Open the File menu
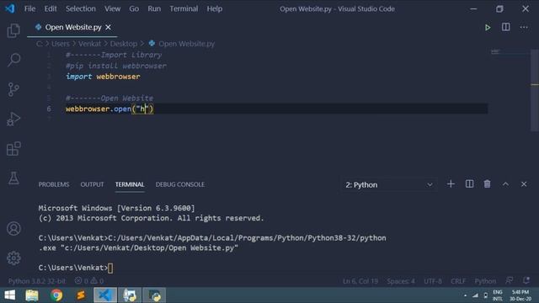The height and width of the screenshot is (303, 539). 30,8
